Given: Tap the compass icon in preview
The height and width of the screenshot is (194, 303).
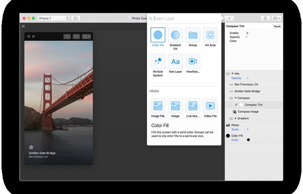Looking at the screenshot, I should [31, 147].
